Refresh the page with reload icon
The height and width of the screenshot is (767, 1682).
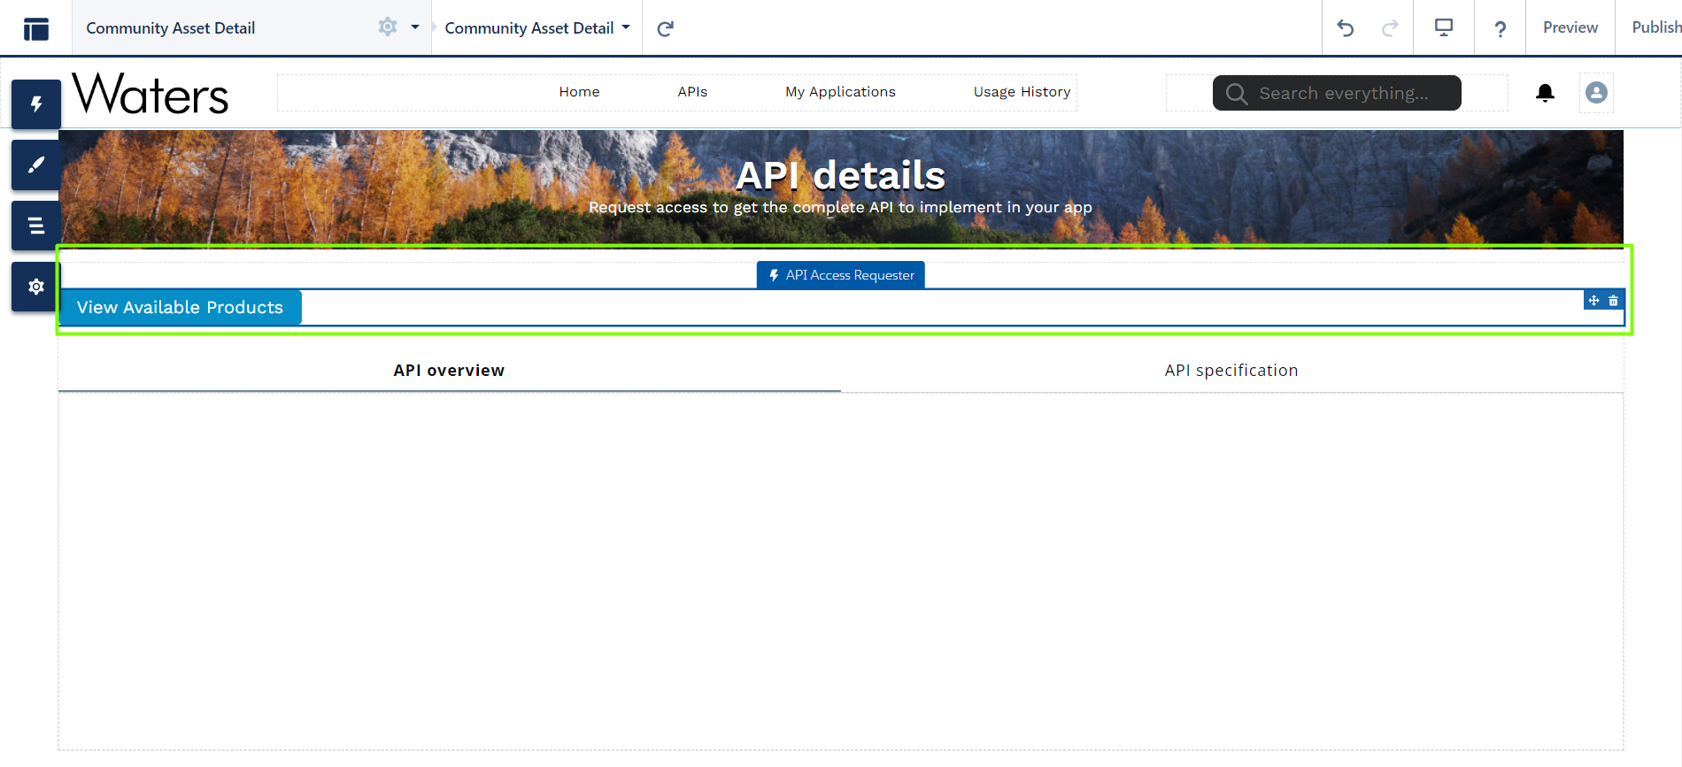[666, 28]
